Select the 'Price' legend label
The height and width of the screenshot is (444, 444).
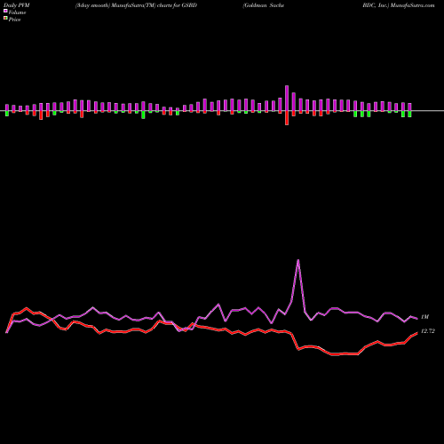[x=14, y=20]
